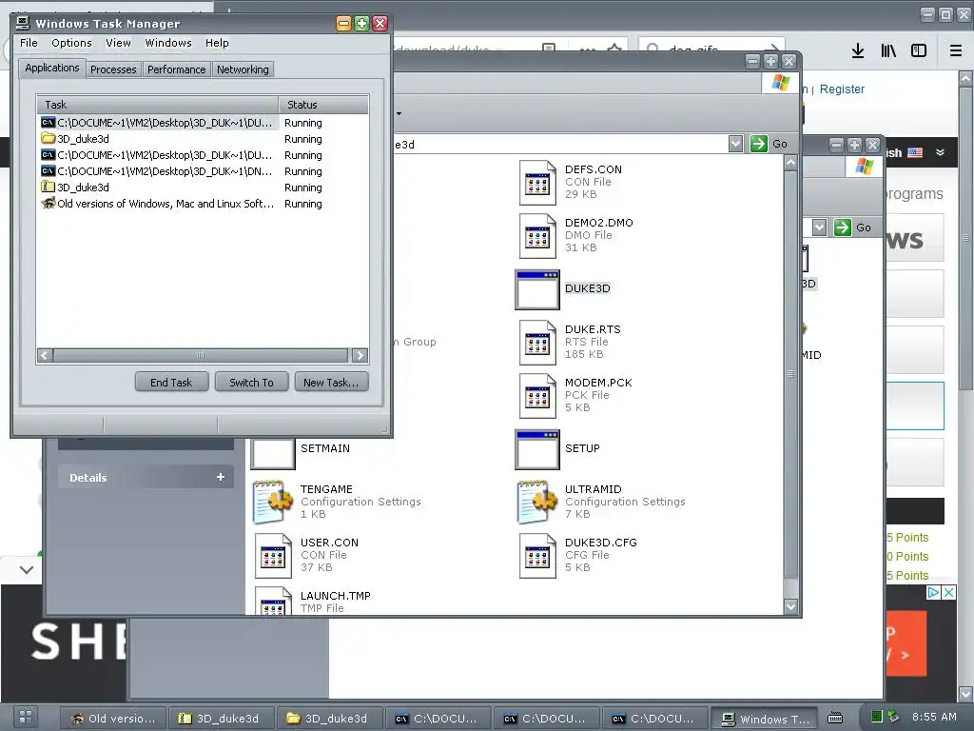Click the Firefox search box
974x731 pixels.
tap(711, 49)
